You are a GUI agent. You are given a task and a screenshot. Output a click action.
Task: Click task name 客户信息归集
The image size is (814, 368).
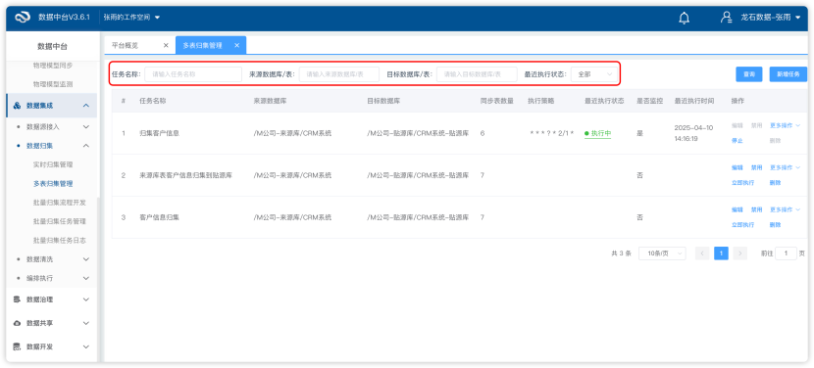click(160, 217)
